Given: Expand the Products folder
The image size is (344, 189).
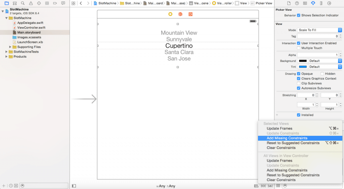Looking at the screenshot, I should pyautogui.click(x=6, y=57).
